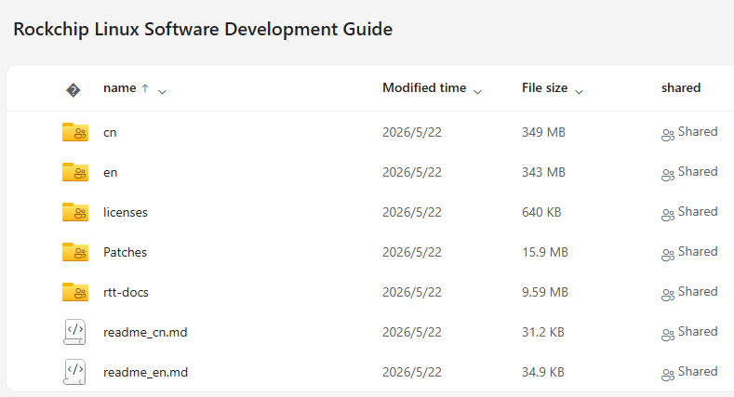
Task: Click the 349 MB size cell
Action: coord(543,132)
